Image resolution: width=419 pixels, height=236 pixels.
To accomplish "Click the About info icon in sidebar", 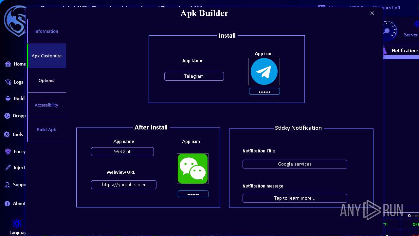I will [7, 204].
